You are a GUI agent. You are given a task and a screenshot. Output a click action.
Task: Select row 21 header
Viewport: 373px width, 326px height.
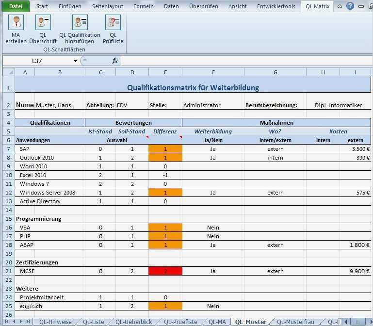9,271
